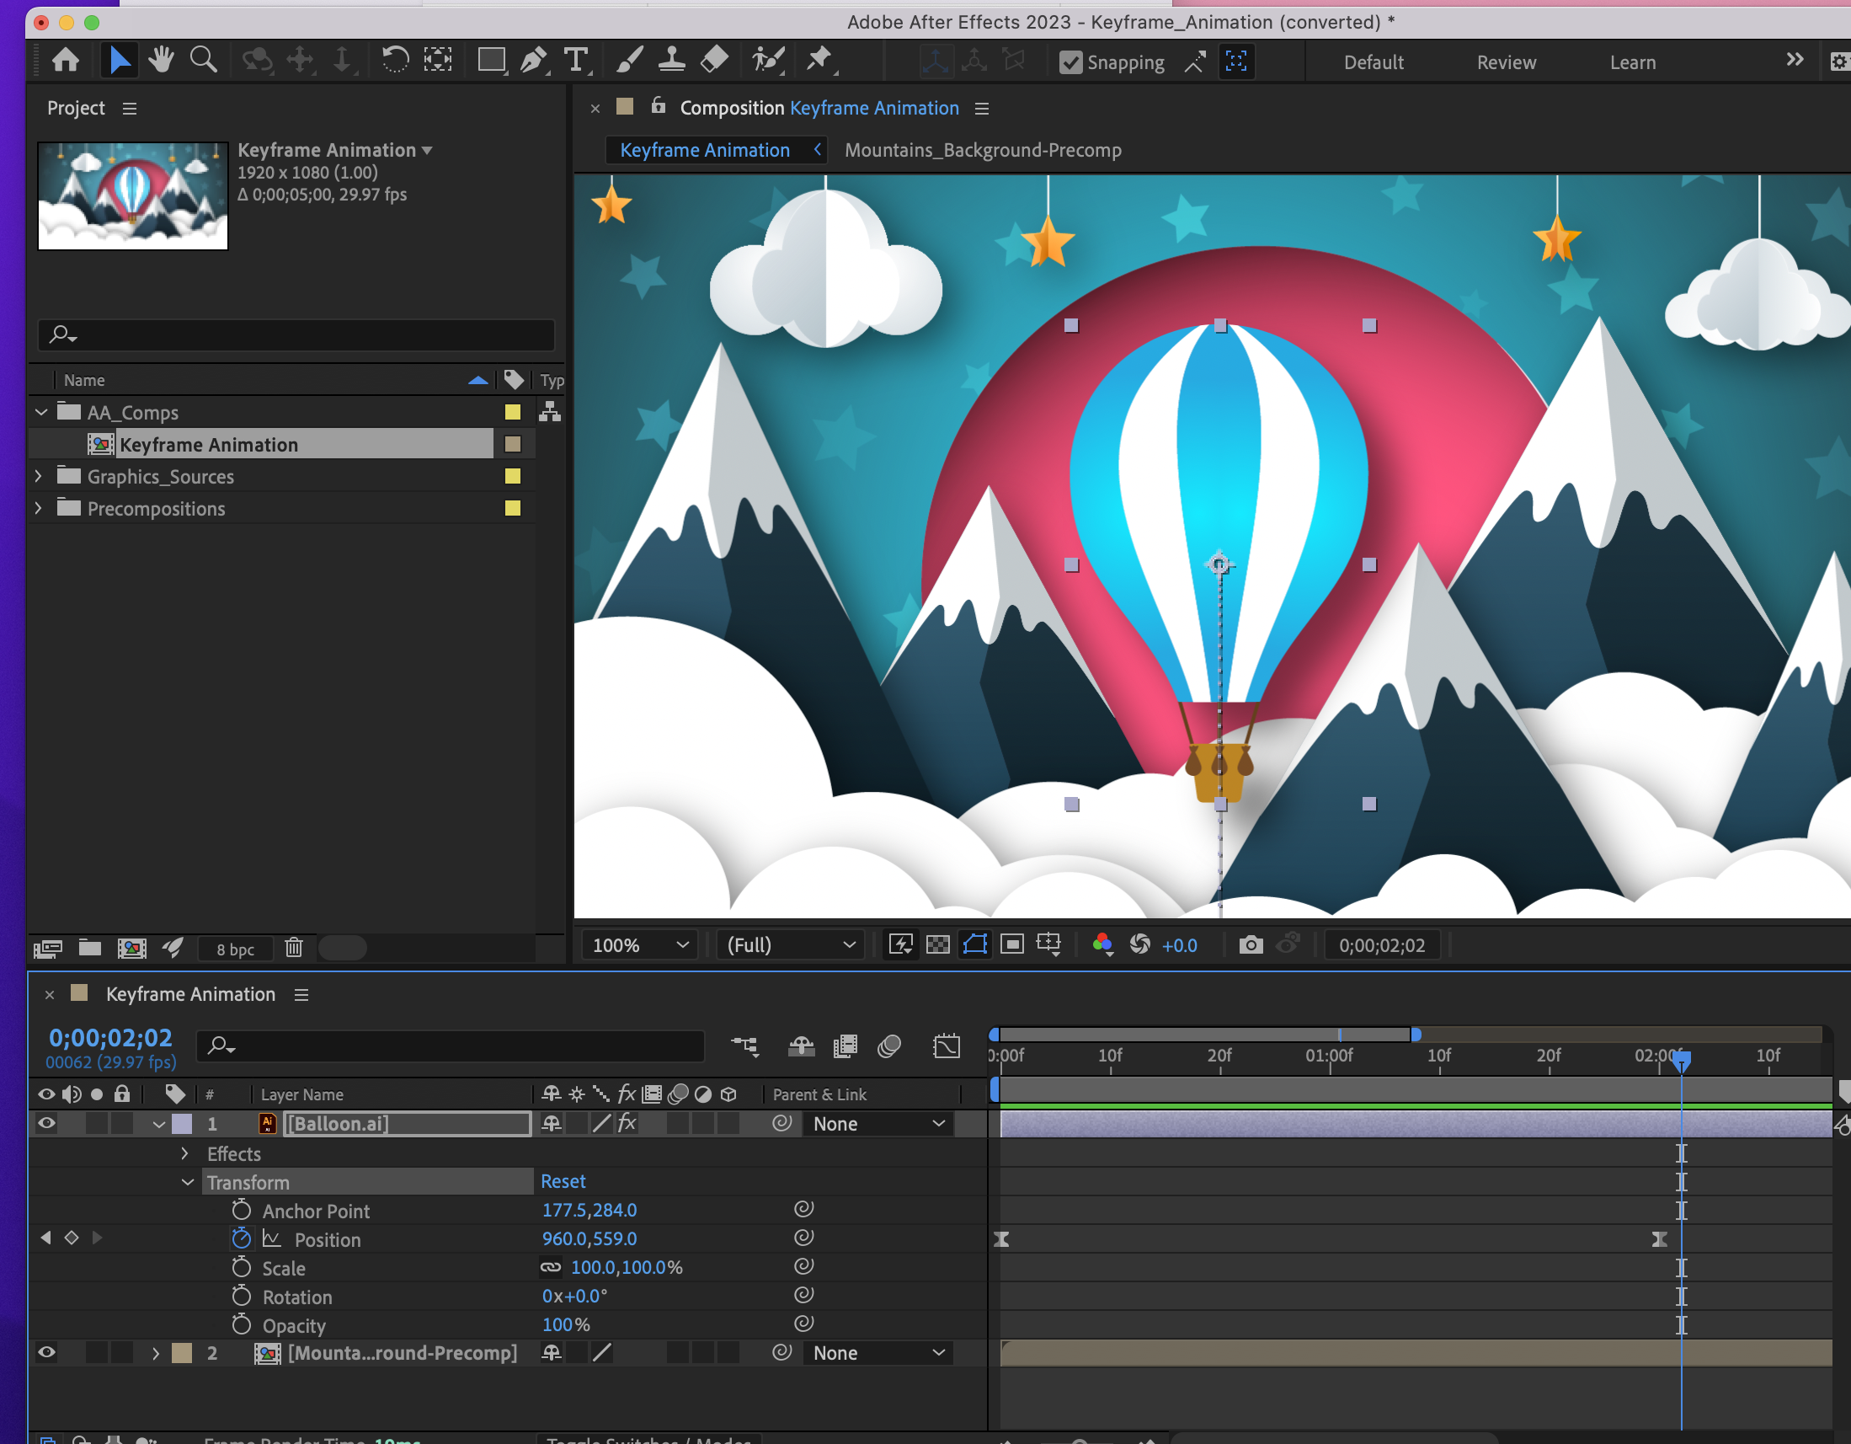Click Reset on the Transform group
1851x1444 pixels.
(563, 1180)
